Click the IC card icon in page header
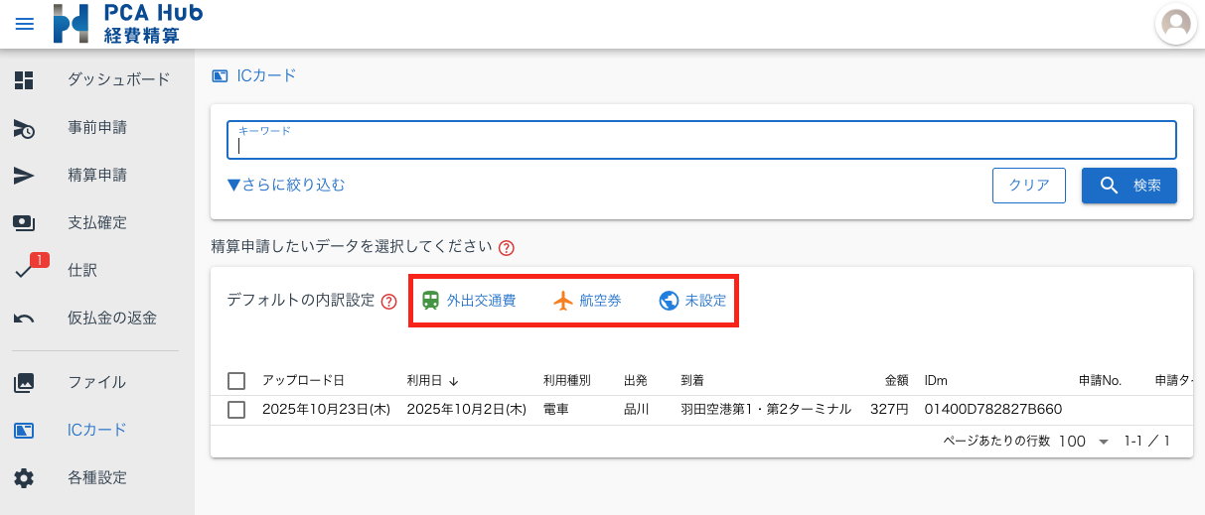 (220, 75)
